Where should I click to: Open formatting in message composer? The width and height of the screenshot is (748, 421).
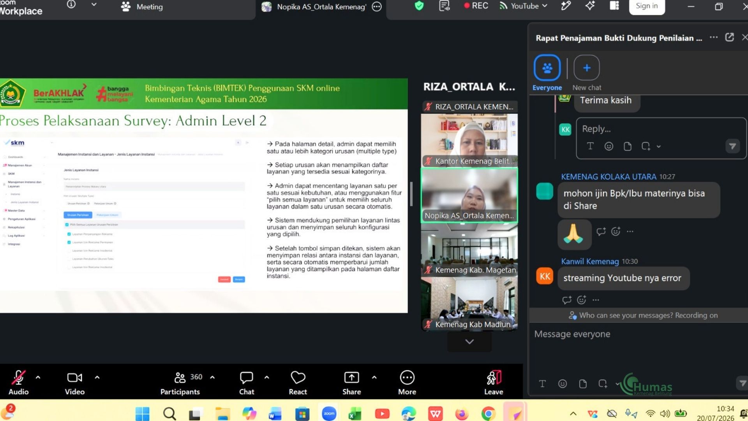click(542, 384)
